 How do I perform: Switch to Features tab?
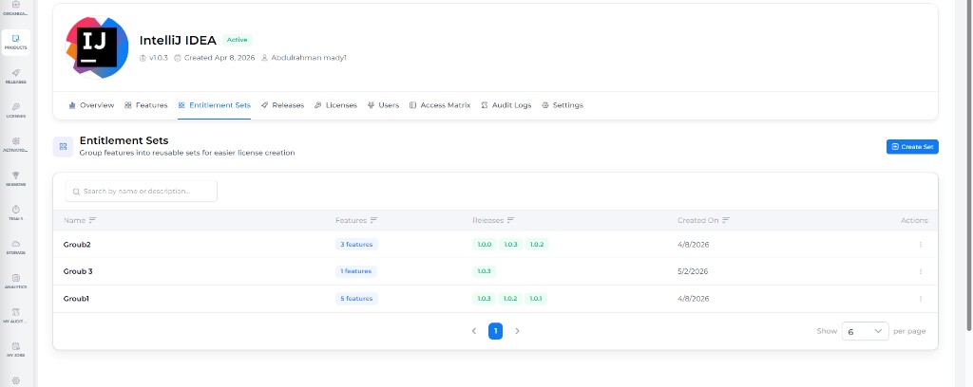click(x=145, y=105)
